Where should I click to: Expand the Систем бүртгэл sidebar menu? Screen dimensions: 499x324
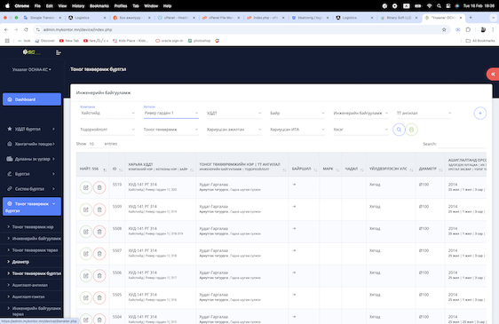click(x=31, y=189)
